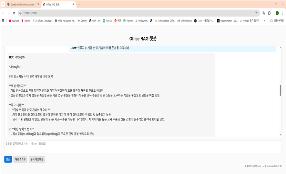Expand the tab search dropdown arrow
This screenshot has width=286, height=174.
pos(3,4)
